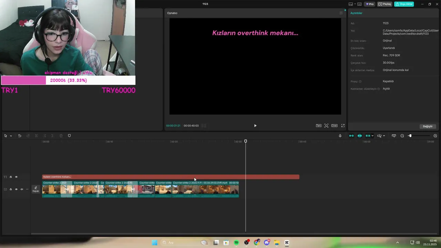The width and height of the screenshot is (441, 248).
Task: Open the Oran aspect ratio button
Action: click(x=334, y=126)
